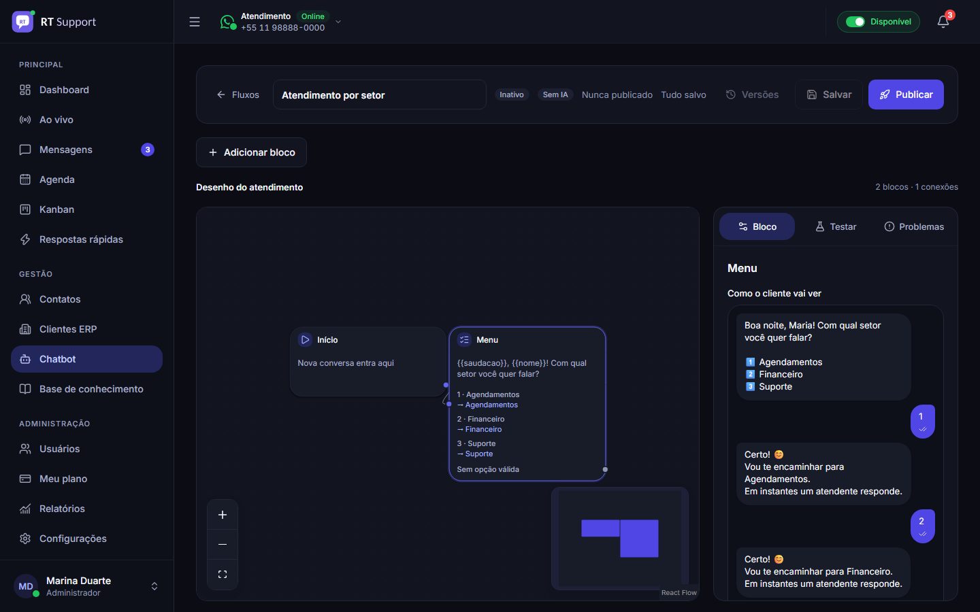The width and height of the screenshot is (980, 612).
Task: Click the Base de conhecimento book icon
Action: [25, 389]
